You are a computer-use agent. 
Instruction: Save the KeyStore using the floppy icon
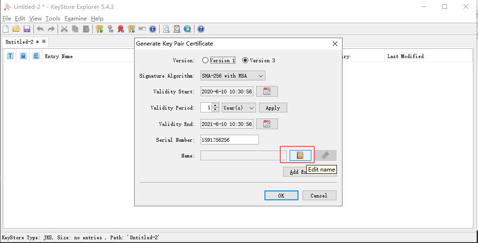pos(27,29)
